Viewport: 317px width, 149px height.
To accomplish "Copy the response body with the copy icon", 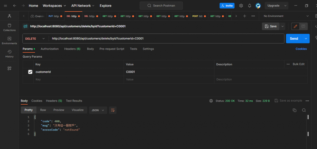I will 295,110.
